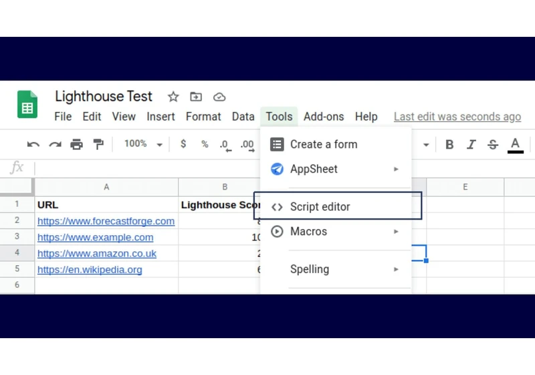Click the Lighthouse Score header cell
This screenshot has height=375, width=535.
click(219, 205)
